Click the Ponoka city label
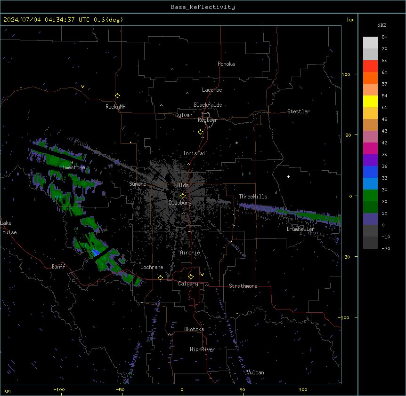The height and width of the screenshot is (396, 406). click(x=226, y=64)
